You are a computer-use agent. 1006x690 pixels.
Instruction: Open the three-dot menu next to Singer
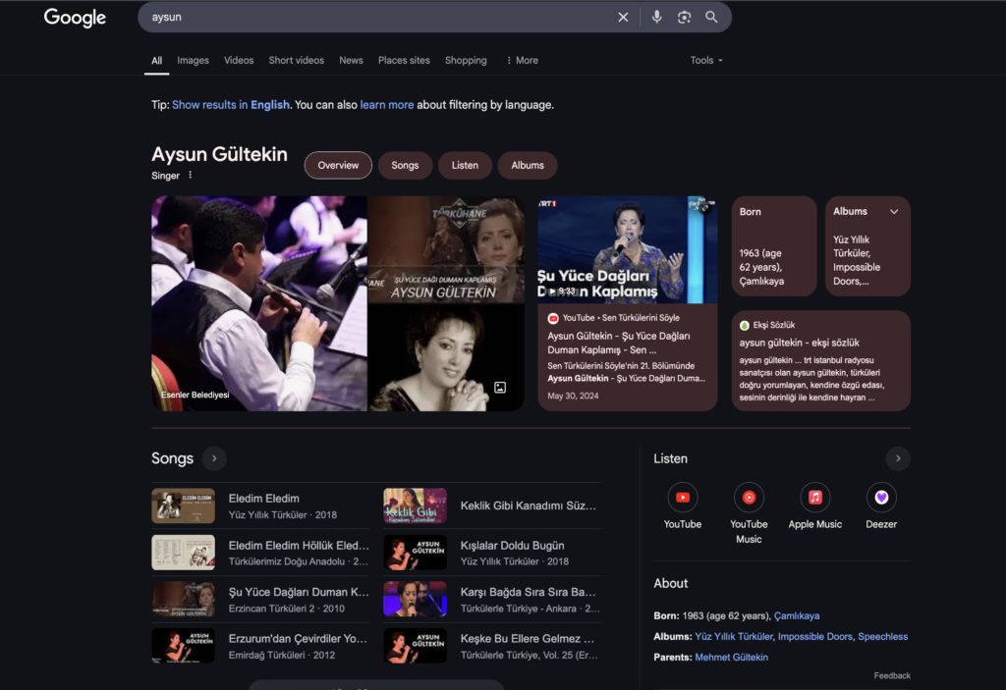[x=190, y=175]
